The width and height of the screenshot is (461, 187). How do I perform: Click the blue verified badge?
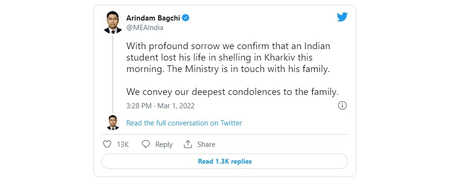(186, 18)
